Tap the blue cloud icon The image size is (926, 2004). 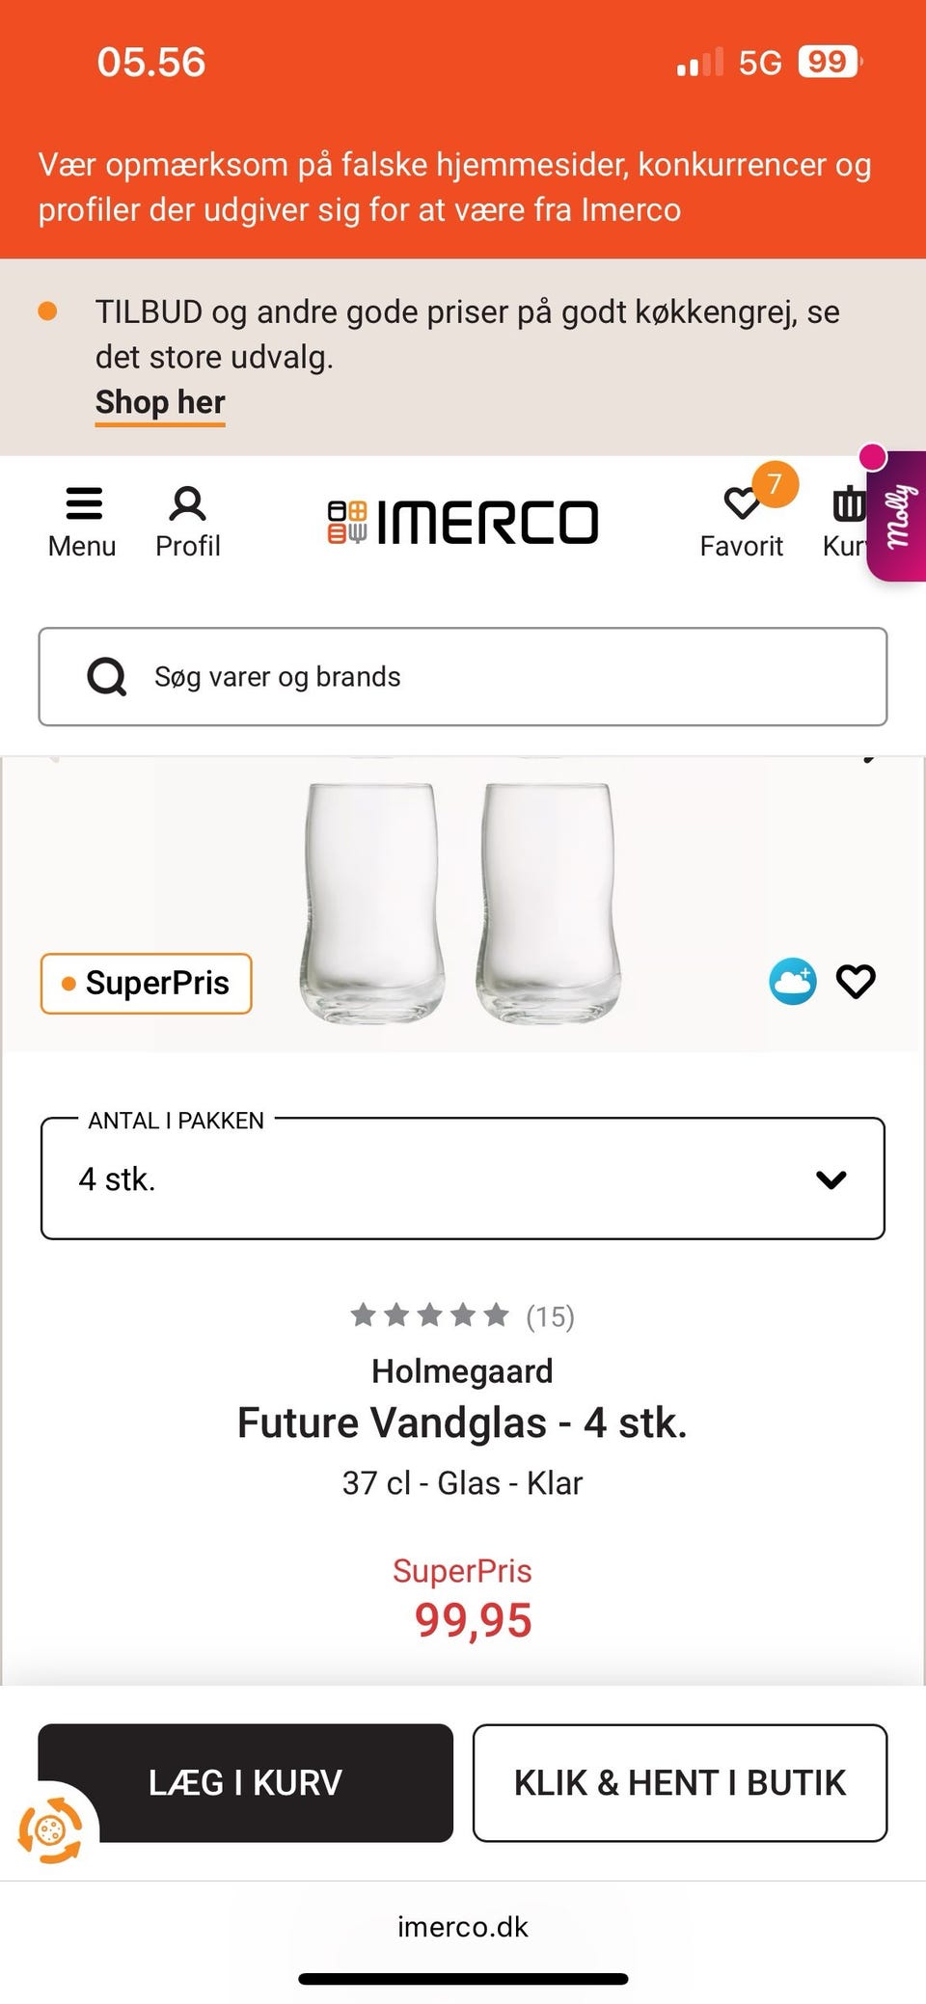[792, 982]
